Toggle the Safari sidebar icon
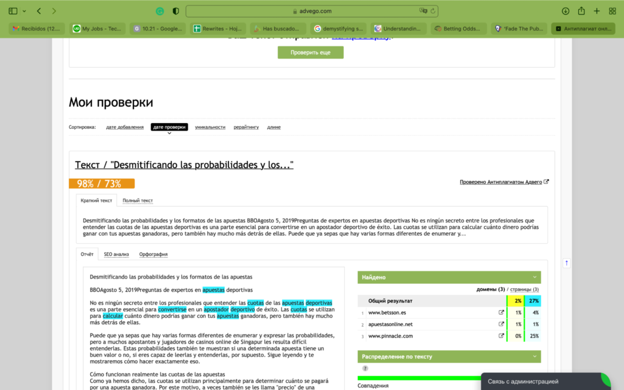 pyautogui.click(x=13, y=11)
